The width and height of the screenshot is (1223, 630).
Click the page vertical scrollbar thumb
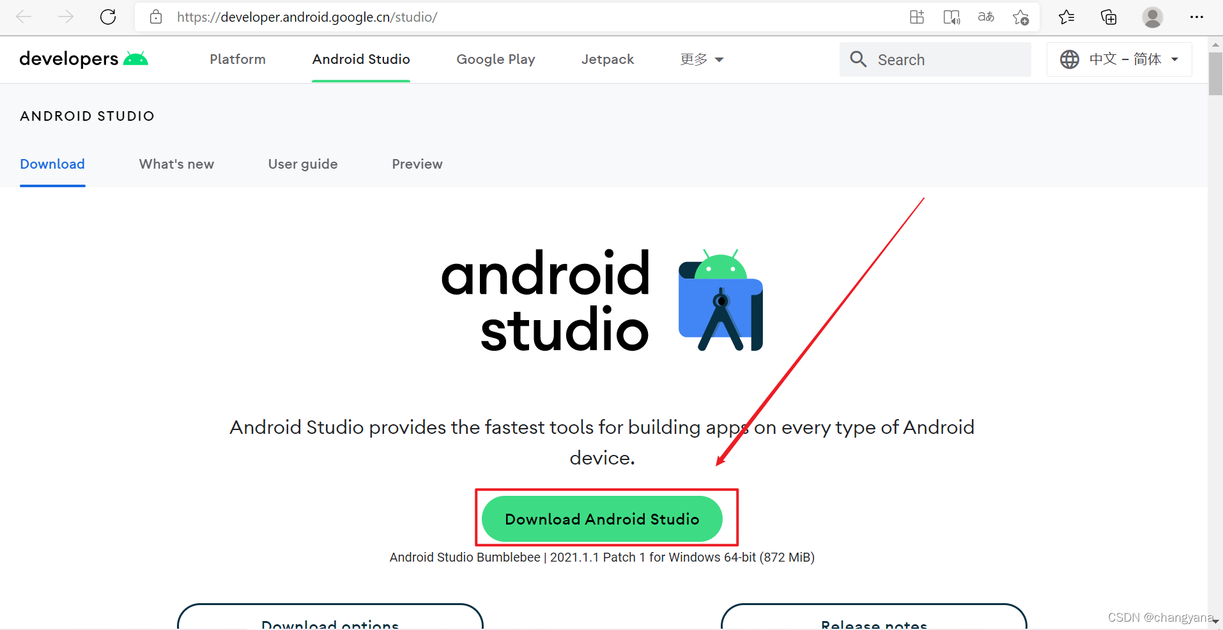1215,73
